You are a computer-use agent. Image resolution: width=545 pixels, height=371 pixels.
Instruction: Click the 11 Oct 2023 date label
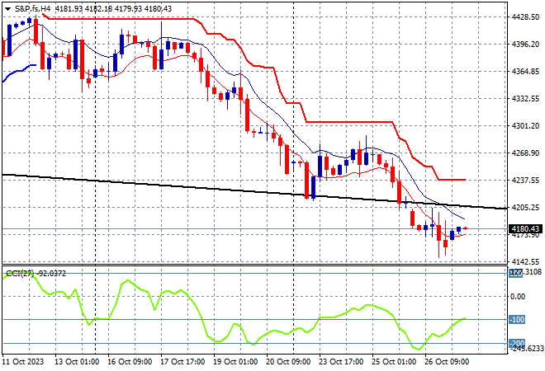[x=23, y=362]
